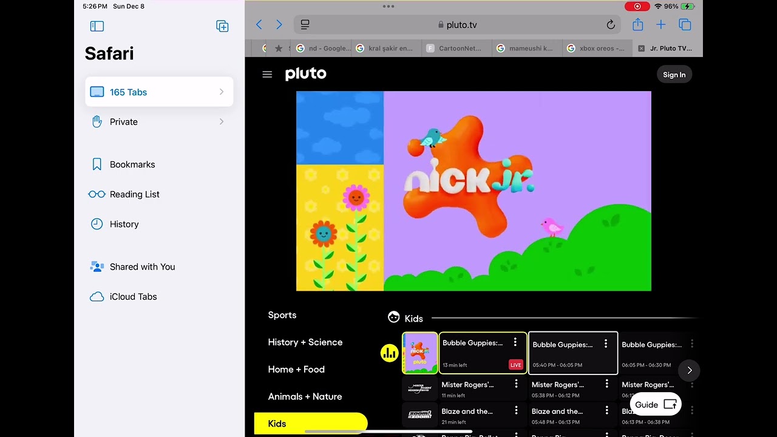Switch to the CartoonNet tab
Viewport: 777px width, 437px height.
coord(456,49)
